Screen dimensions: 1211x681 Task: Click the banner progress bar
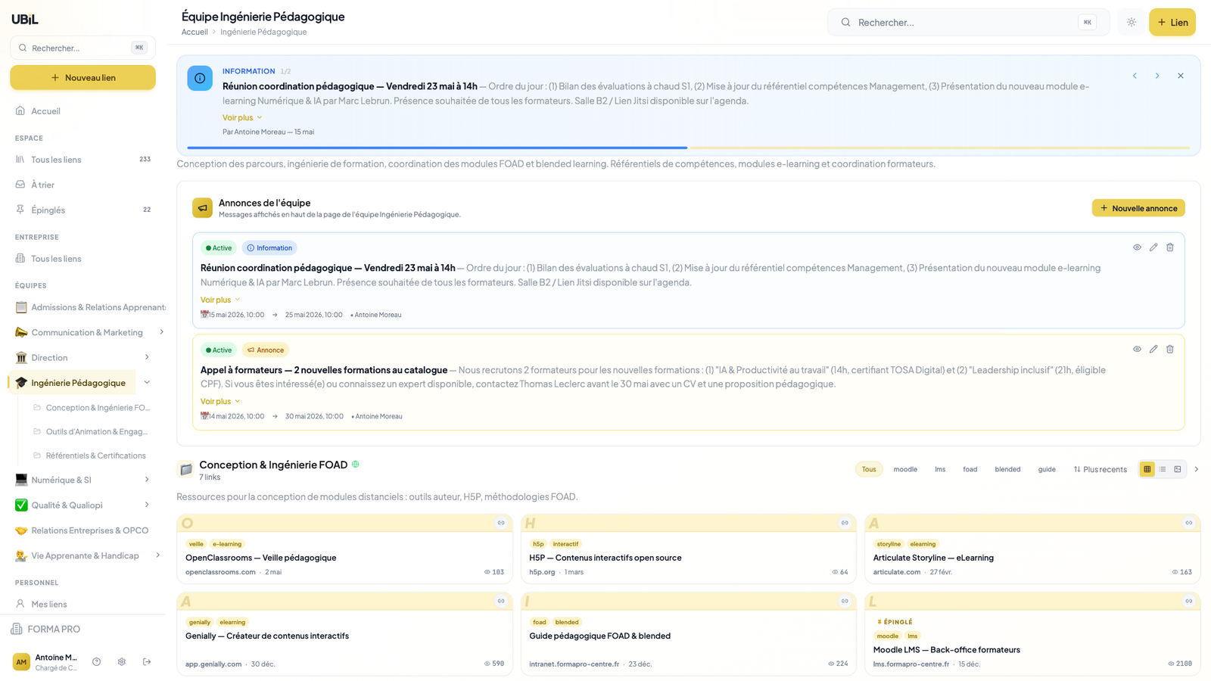point(688,148)
